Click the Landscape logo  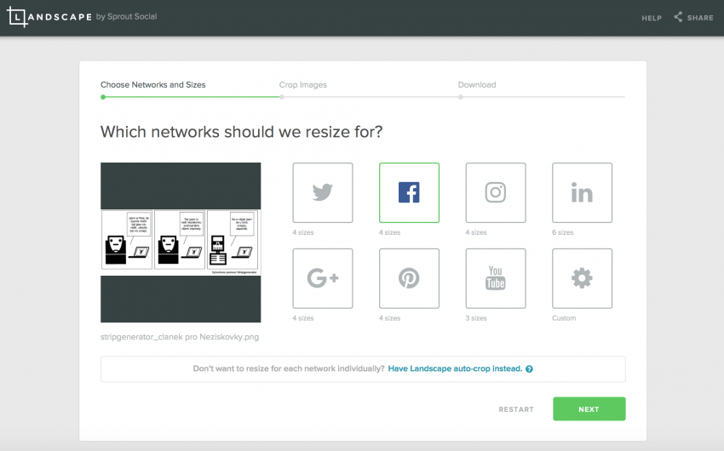49,17
